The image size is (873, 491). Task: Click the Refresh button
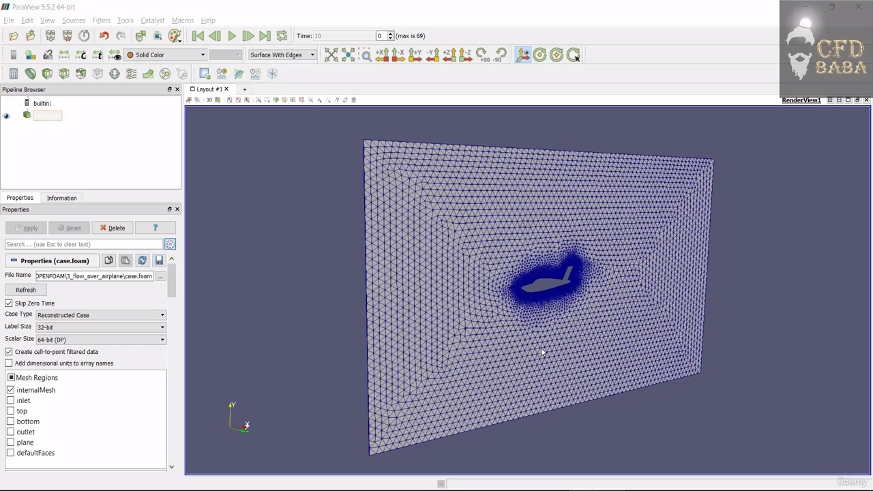26,290
